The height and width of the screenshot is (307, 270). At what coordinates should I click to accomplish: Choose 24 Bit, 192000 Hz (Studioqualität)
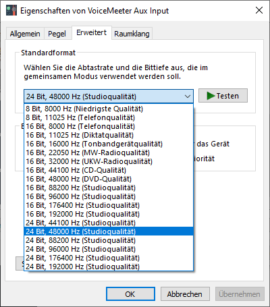(109, 267)
